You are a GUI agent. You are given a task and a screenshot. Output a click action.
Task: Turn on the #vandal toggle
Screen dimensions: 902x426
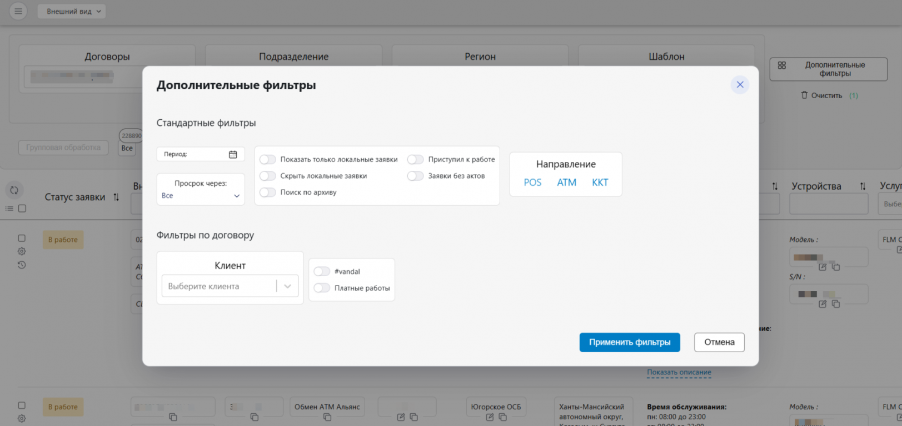pyautogui.click(x=322, y=272)
